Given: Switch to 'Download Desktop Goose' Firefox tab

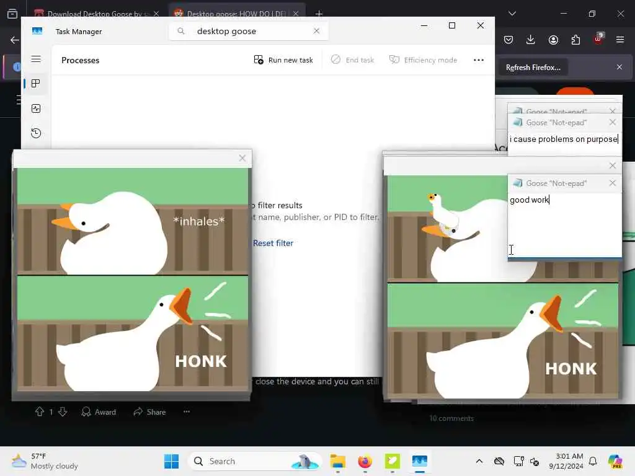Looking at the screenshot, I should click(x=95, y=14).
